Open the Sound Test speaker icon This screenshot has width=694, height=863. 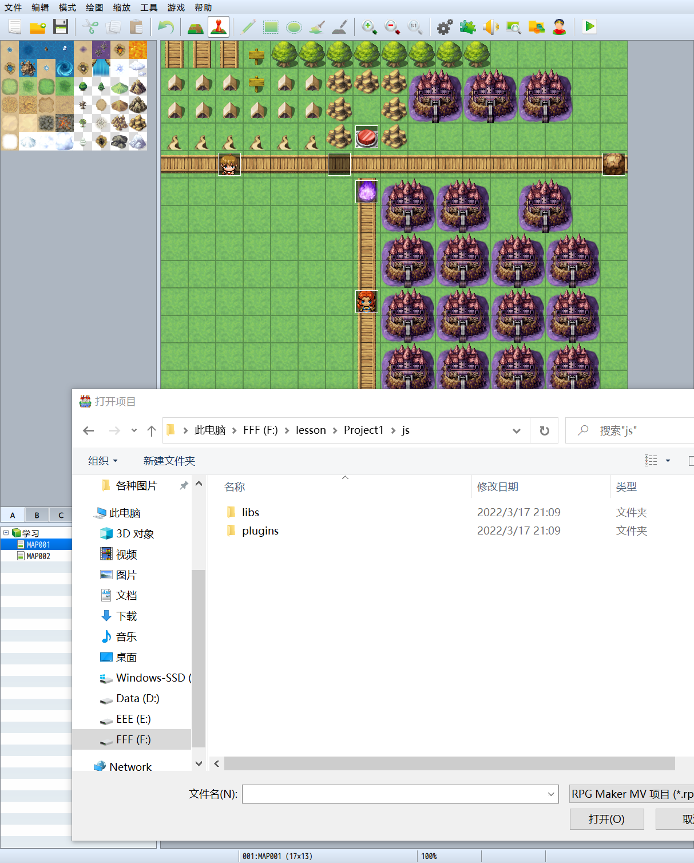point(491,26)
